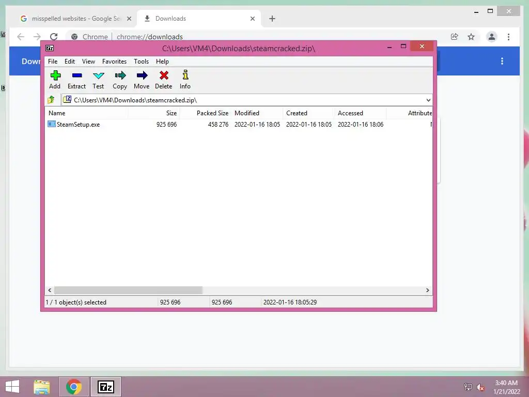The height and width of the screenshot is (397, 529).
Task: Extract files with the Extract button
Action: pyautogui.click(x=76, y=80)
